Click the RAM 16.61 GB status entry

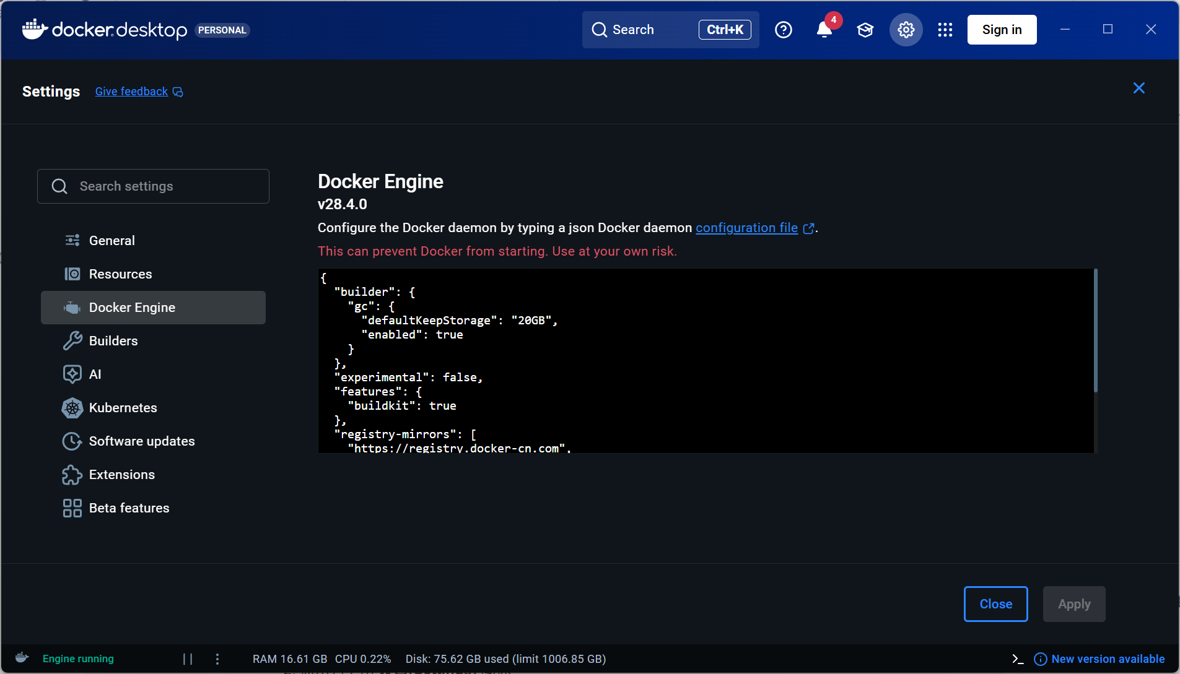click(x=289, y=659)
